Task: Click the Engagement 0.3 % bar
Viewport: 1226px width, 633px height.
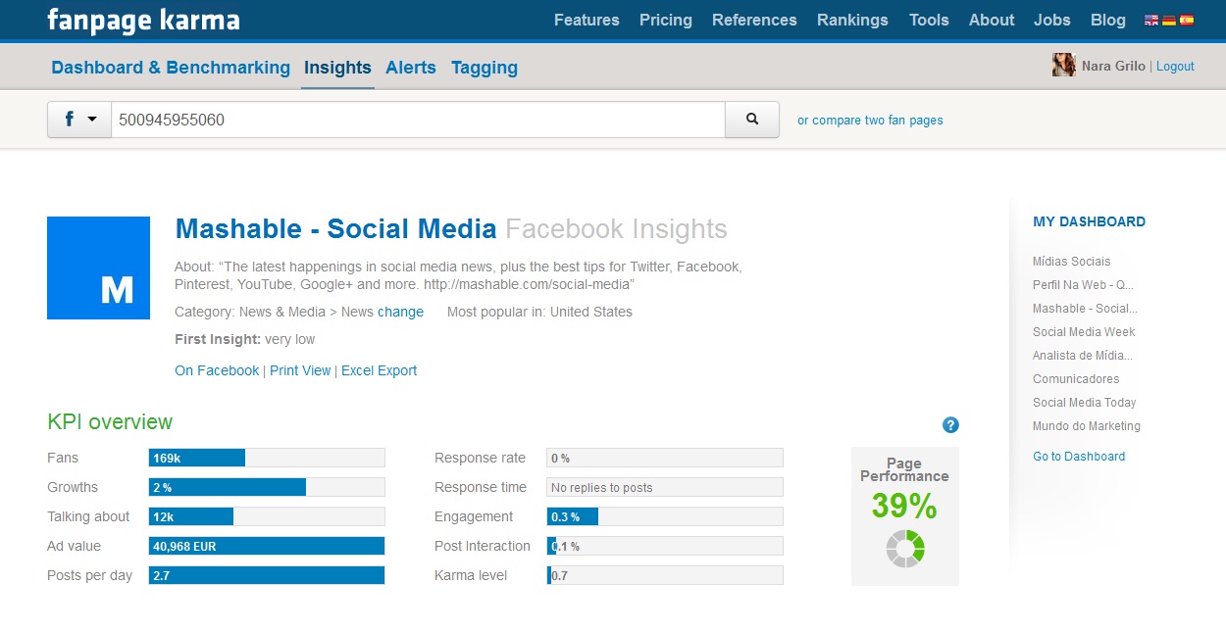Action: tap(665, 516)
